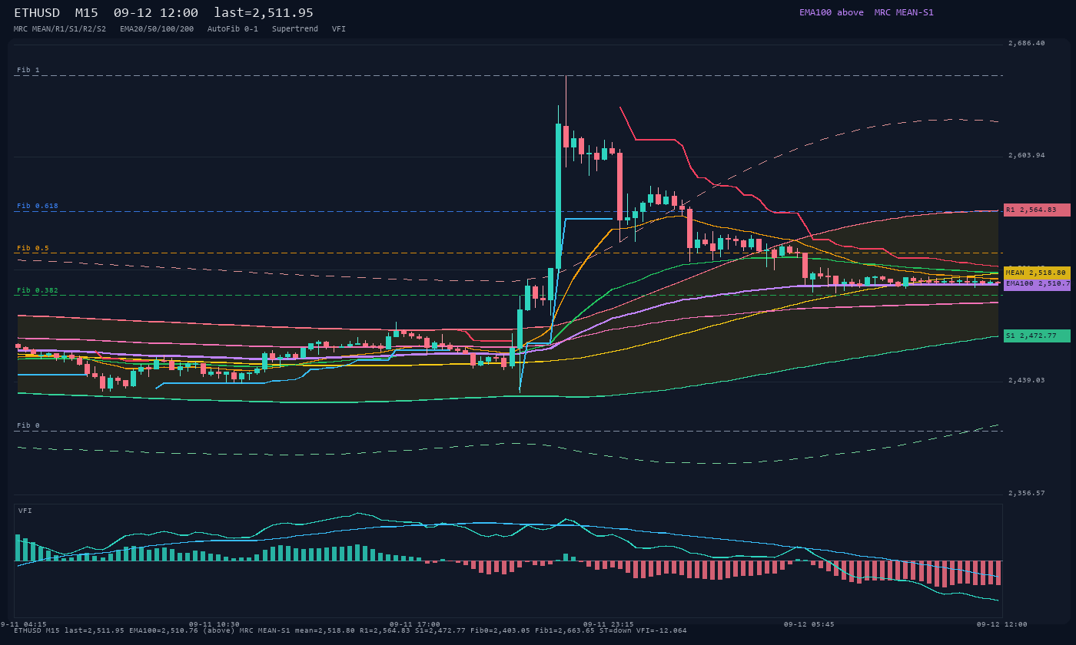The height and width of the screenshot is (645, 1076).
Task: Click the 2,439.03 price axis label
Action: [1027, 380]
